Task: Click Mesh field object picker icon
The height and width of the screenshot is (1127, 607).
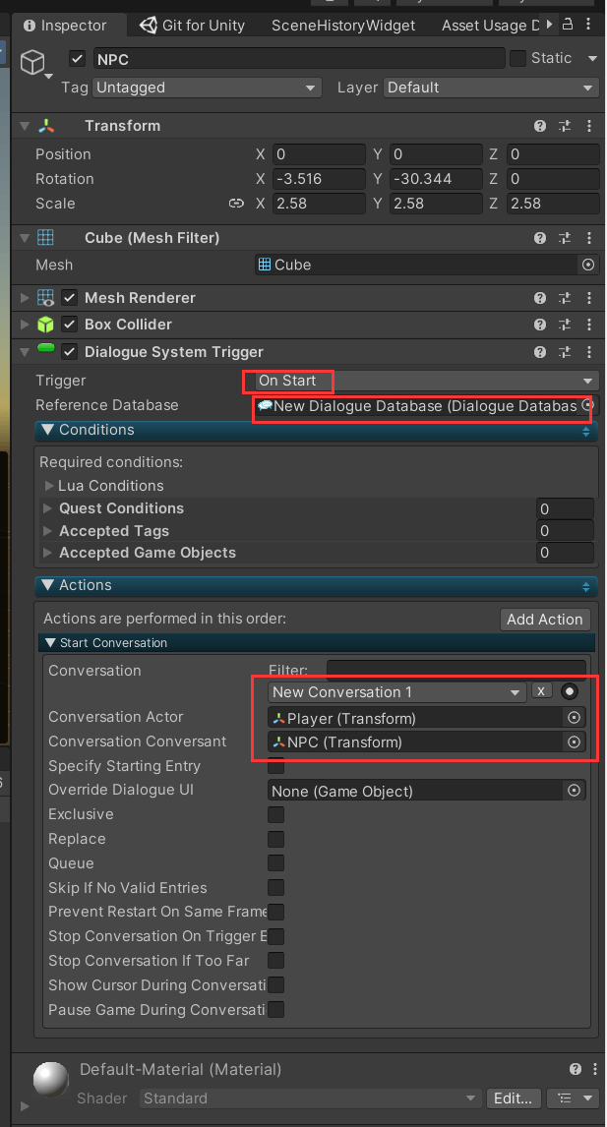Action: click(588, 265)
